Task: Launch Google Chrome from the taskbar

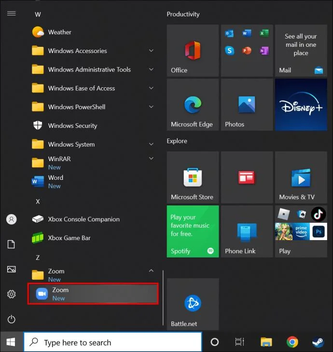Action: [x=292, y=342]
